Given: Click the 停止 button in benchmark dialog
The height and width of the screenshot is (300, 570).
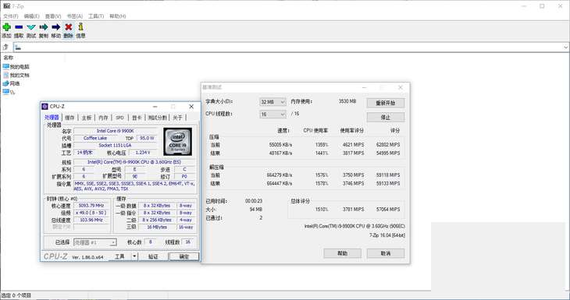Looking at the screenshot, I should [x=385, y=117].
